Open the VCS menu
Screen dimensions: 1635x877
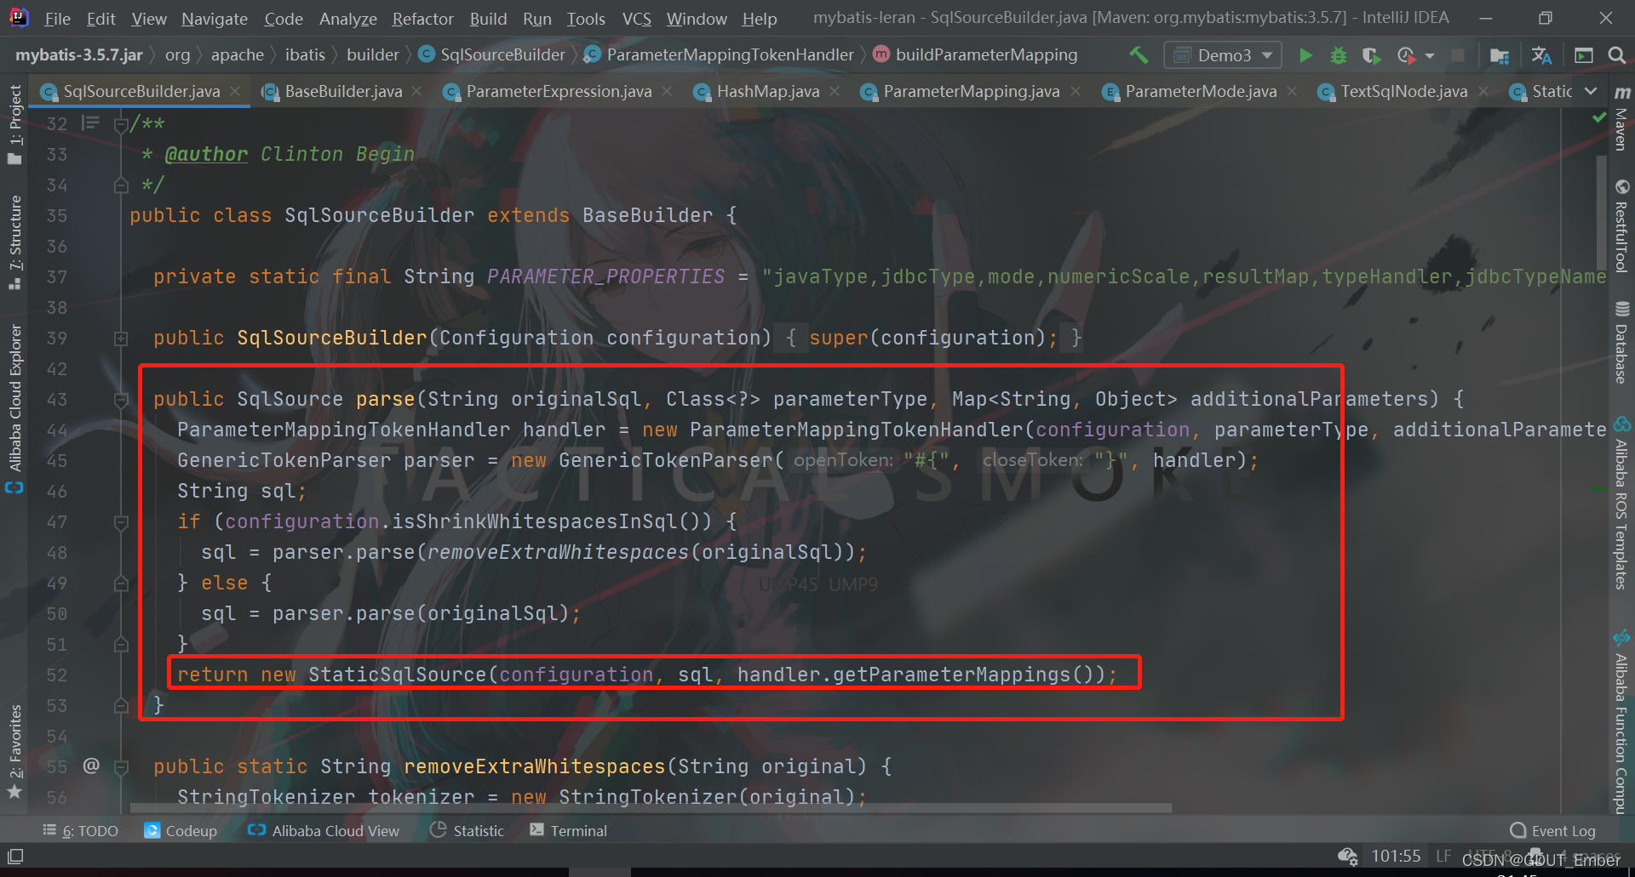(x=636, y=18)
